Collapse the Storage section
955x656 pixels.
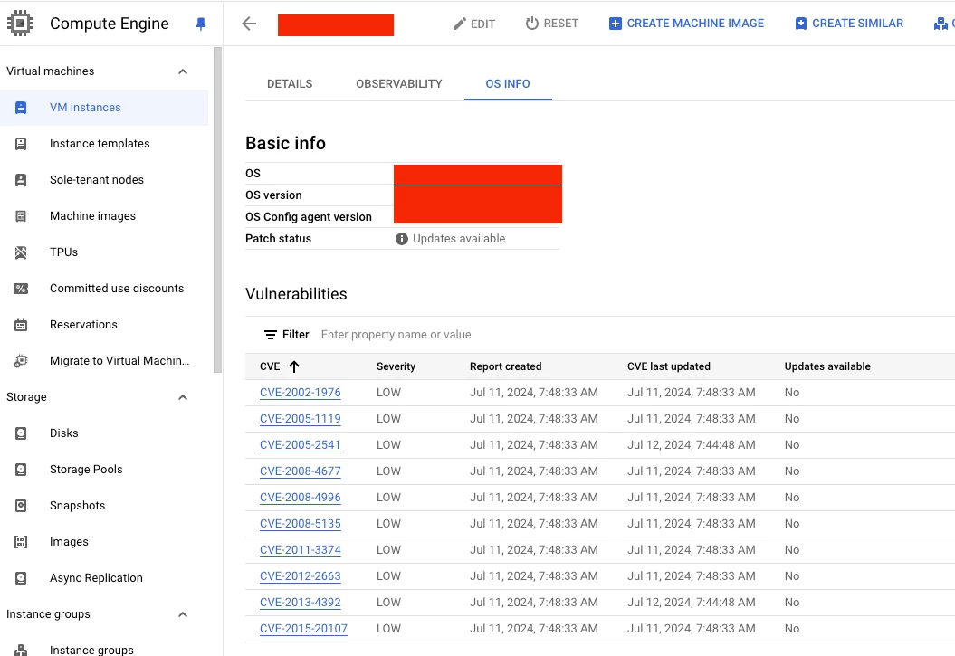pyautogui.click(x=183, y=397)
